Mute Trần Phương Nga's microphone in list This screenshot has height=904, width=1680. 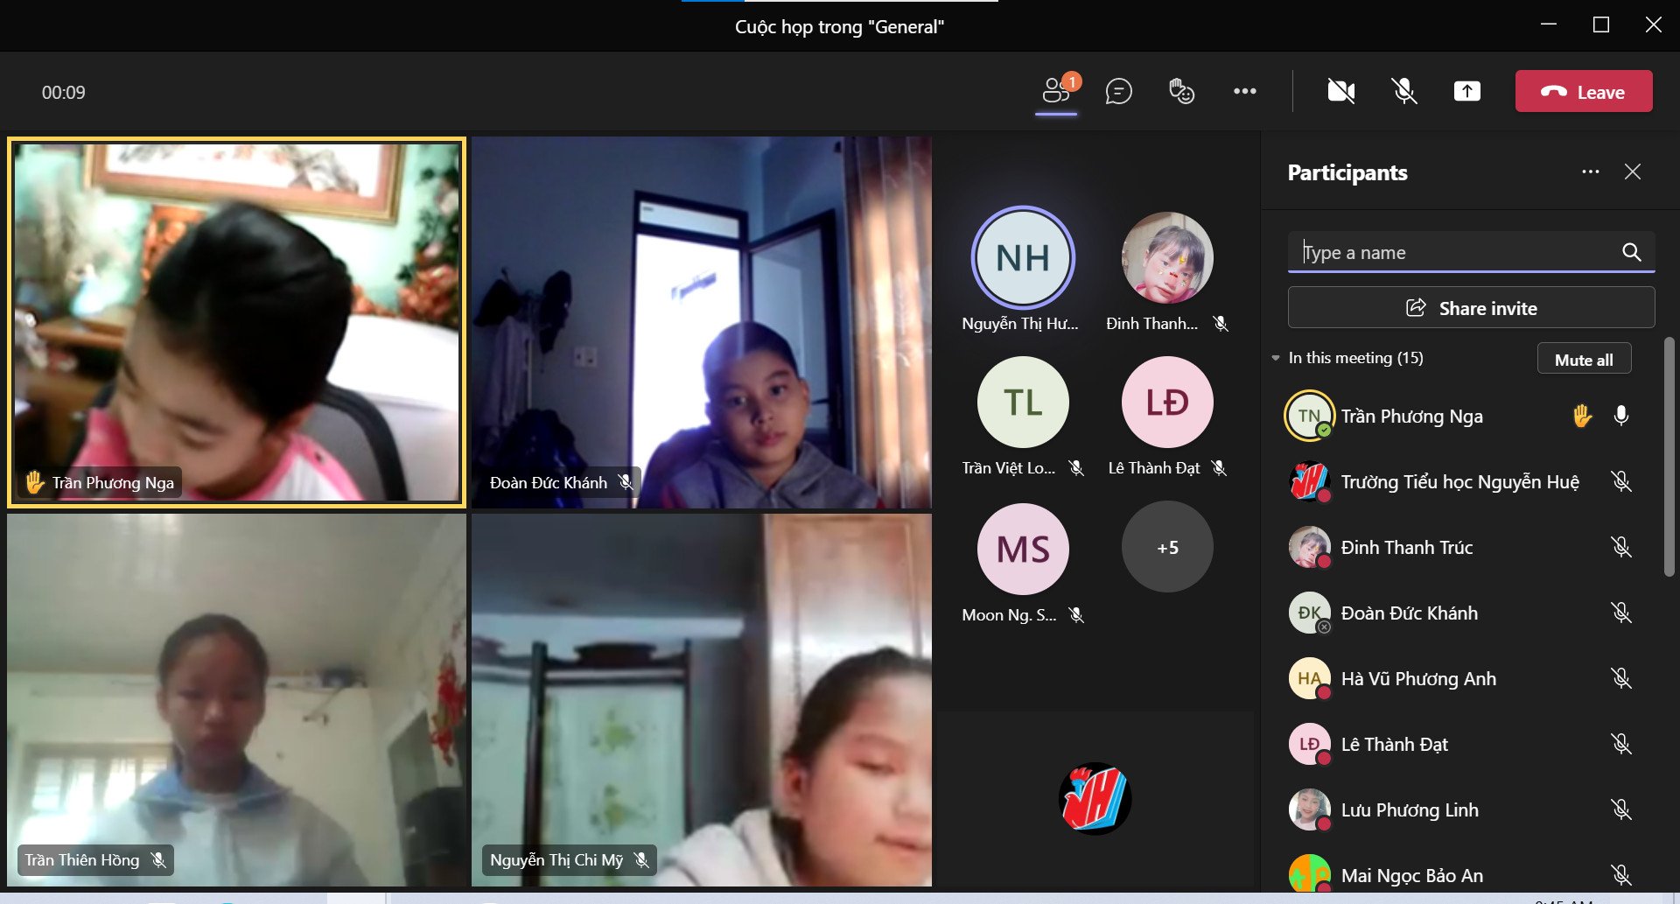click(1620, 416)
